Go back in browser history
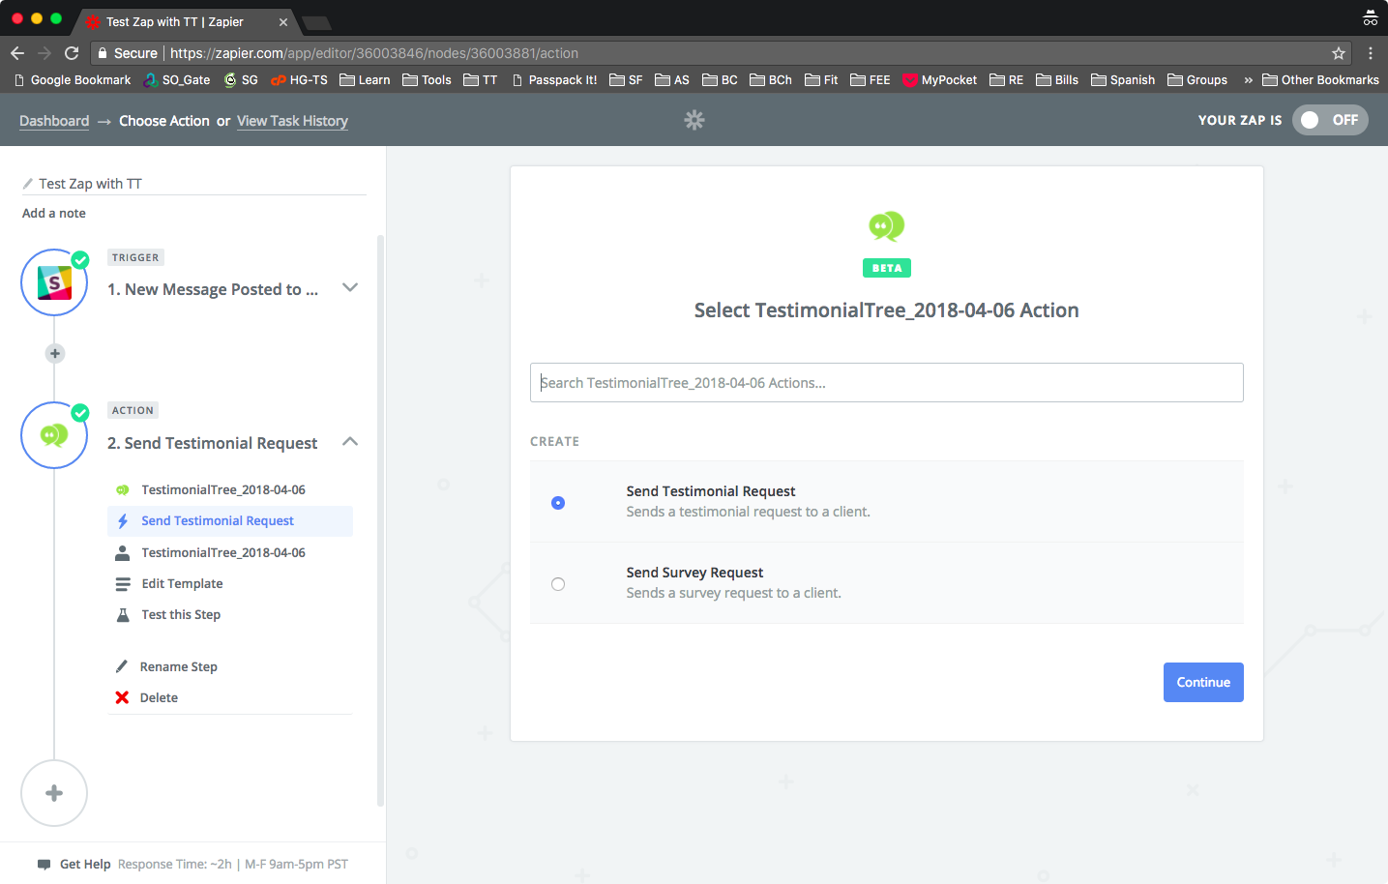Viewport: 1388px width, 884px height. (17, 53)
